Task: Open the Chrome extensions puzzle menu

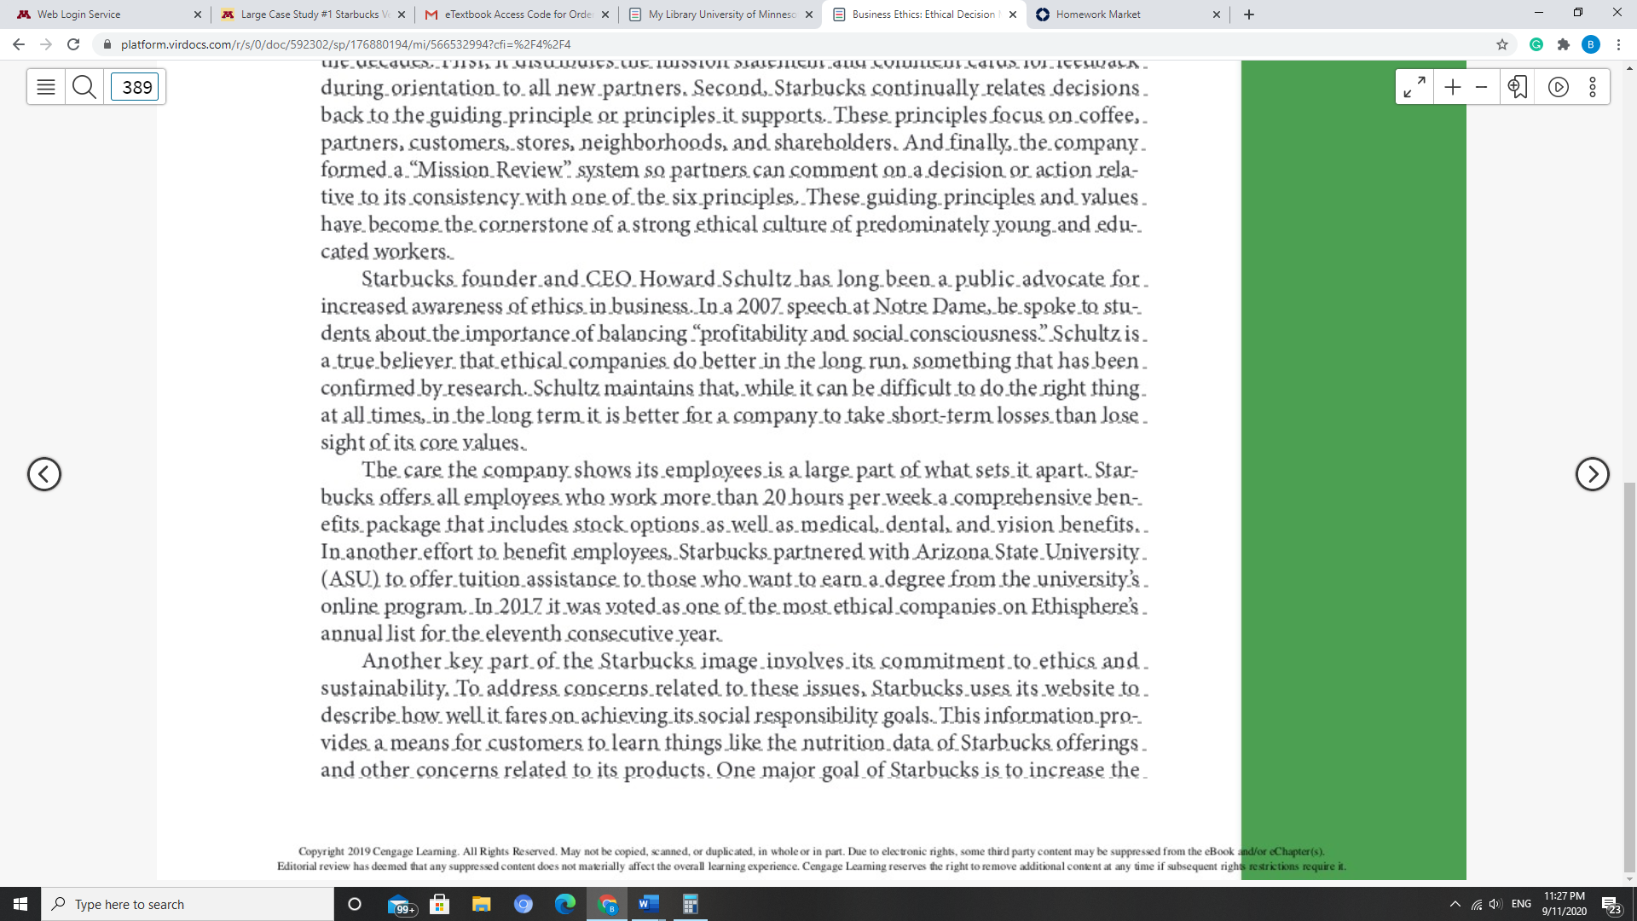Action: point(1564,44)
